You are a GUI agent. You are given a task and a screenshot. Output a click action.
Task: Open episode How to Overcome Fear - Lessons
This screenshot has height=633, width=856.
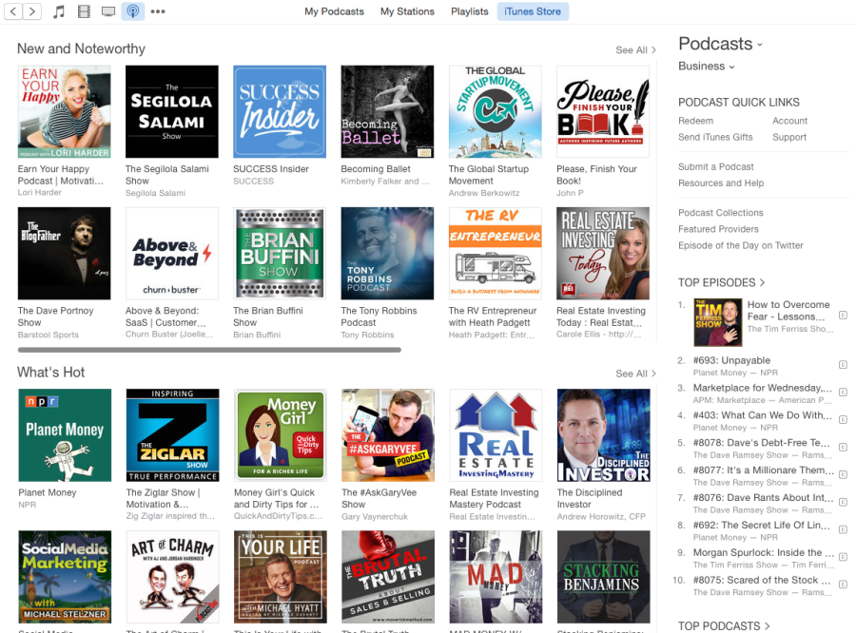click(788, 311)
